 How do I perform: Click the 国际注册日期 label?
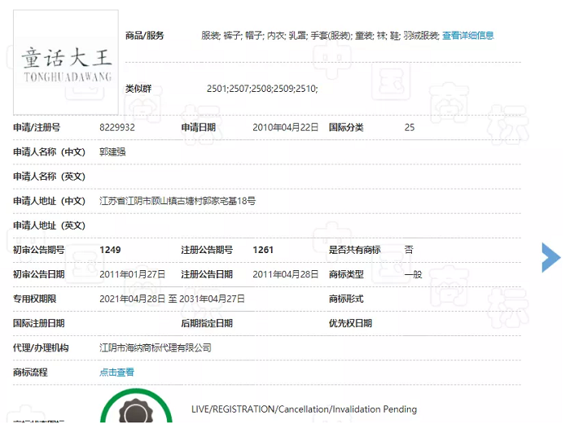(39, 323)
